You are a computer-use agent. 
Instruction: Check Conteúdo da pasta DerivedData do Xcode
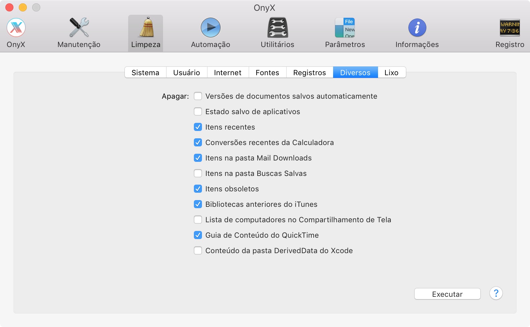point(198,251)
